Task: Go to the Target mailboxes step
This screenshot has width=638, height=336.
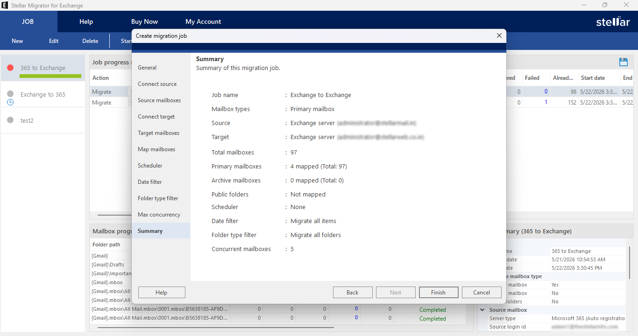Action: coord(161,133)
